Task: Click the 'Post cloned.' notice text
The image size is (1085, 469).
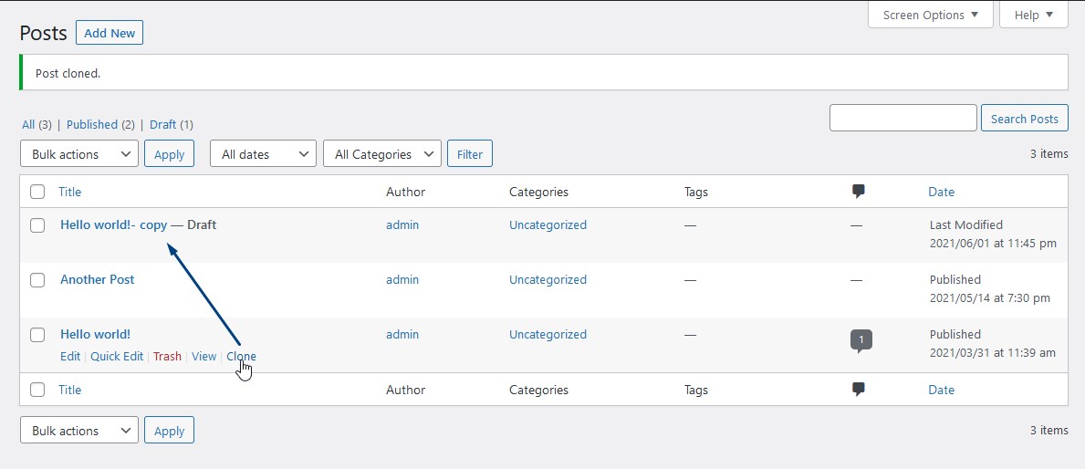Action: [68, 73]
